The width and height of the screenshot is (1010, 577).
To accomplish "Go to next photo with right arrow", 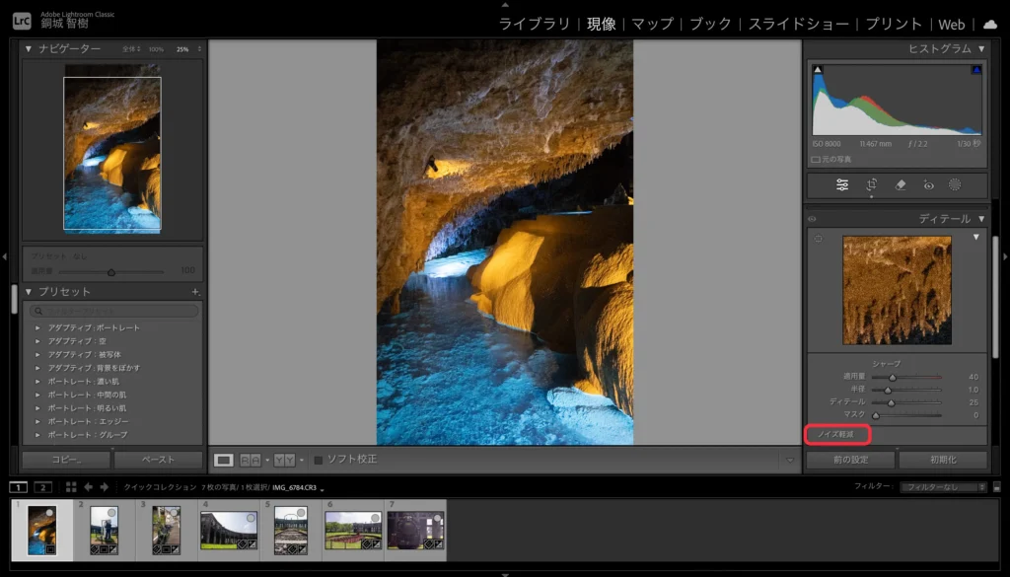I will 103,487.
